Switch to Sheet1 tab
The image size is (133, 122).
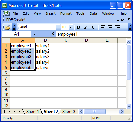point(32,112)
